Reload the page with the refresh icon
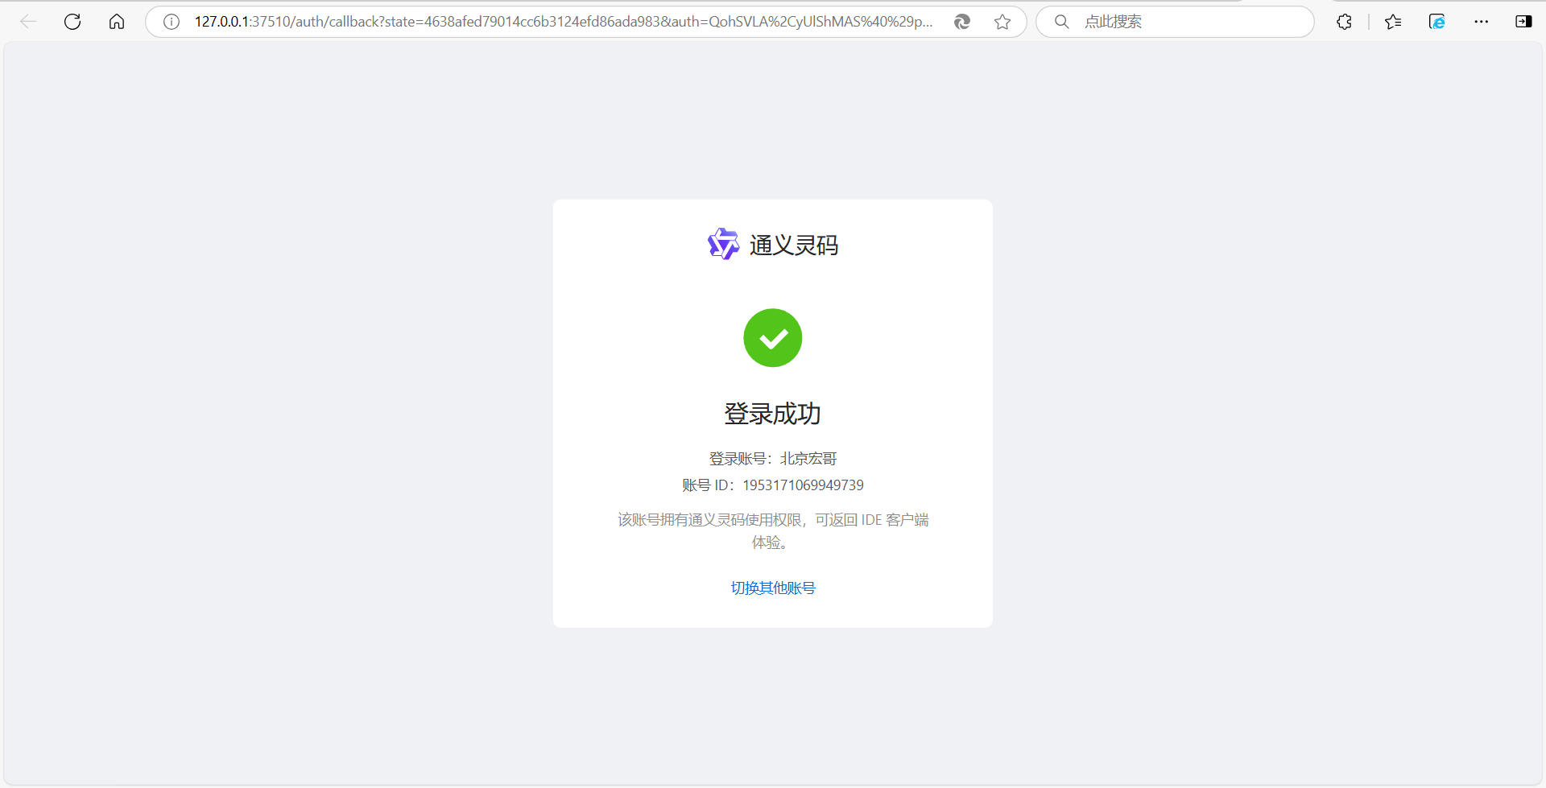1546x788 pixels. coord(72,22)
